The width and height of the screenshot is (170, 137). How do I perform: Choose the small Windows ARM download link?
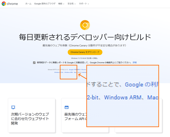tap(69, 72)
